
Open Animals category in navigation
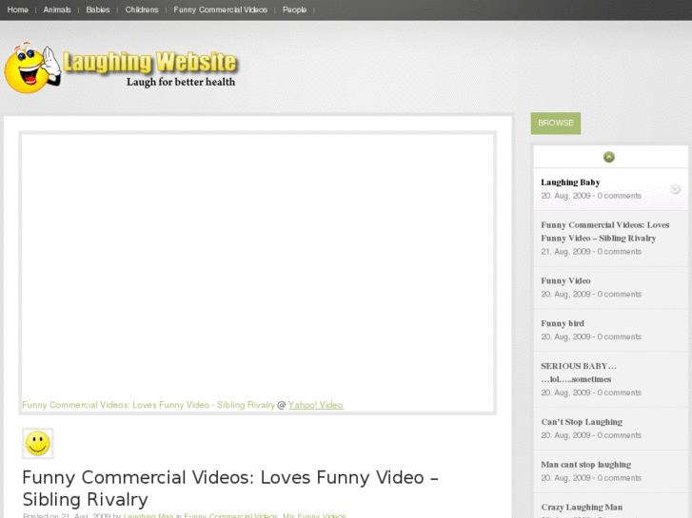[57, 10]
